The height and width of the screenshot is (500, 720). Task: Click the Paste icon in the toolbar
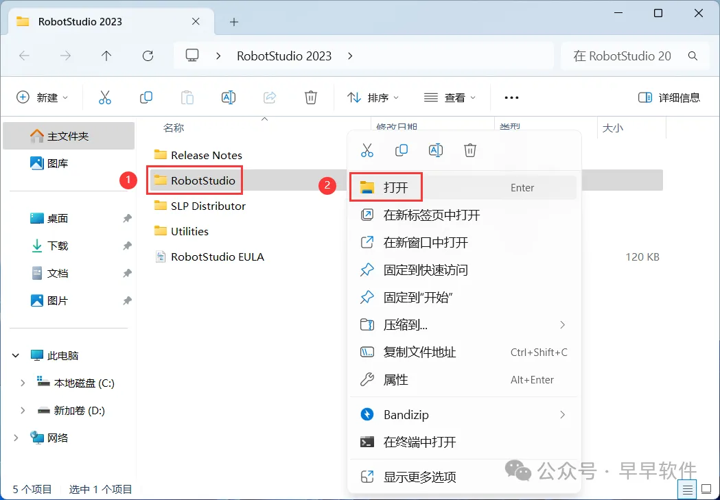(187, 97)
